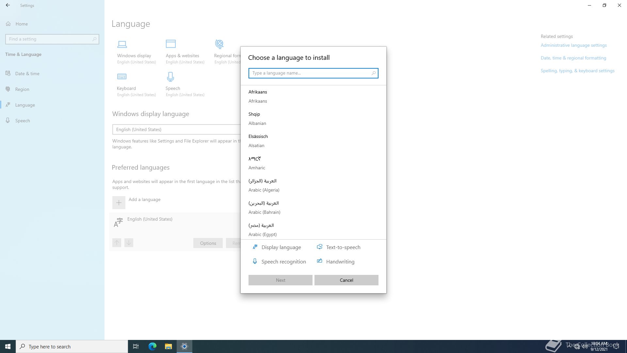Screen dimensions: 627x353
Task: Open Home in the Settings sidebar
Action: click(52, 24)
